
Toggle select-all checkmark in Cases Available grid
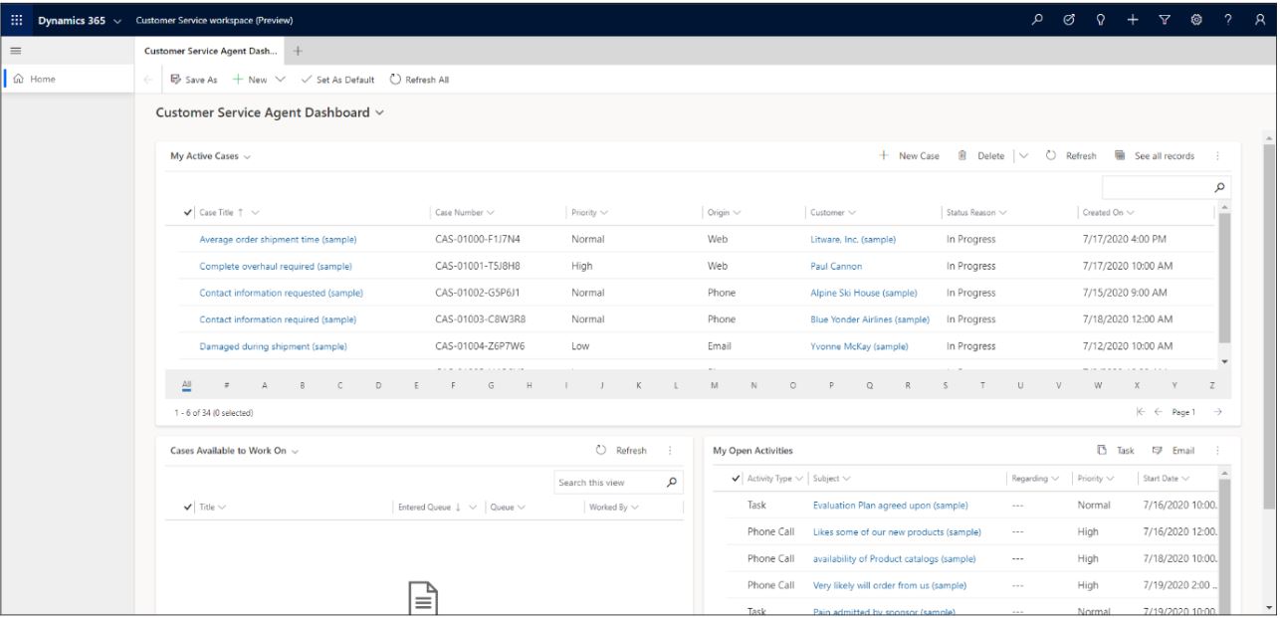tap(189, 508)
